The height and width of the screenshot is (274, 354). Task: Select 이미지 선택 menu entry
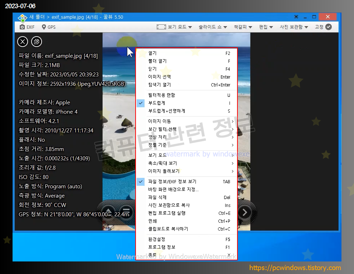[x=187, y=77]
